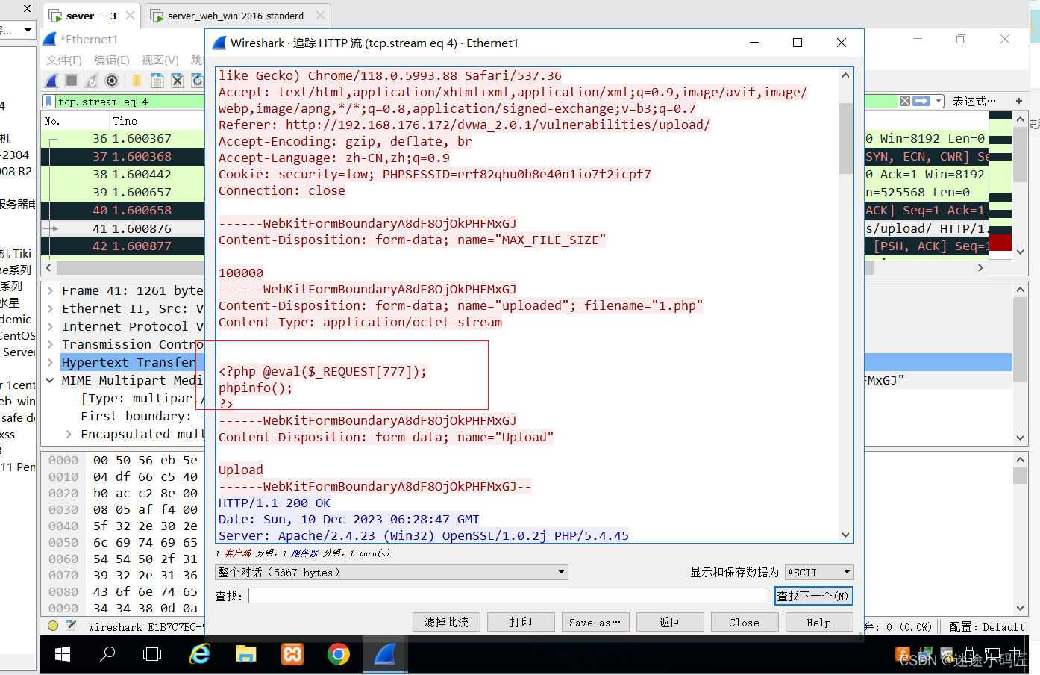Click the 返回 back button
1040x675 pixels.
[670, 622]
